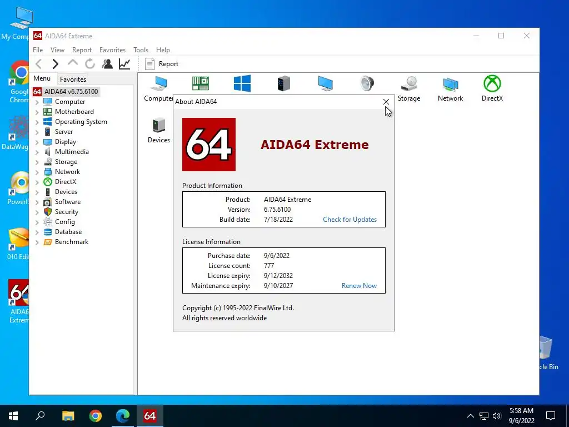569x427 pixels.
Task: Expand the Database tree node
Action: [37, 232]
